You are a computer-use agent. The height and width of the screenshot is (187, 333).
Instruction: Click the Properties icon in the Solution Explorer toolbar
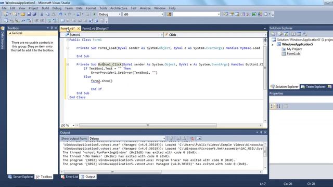click(273, 34)
